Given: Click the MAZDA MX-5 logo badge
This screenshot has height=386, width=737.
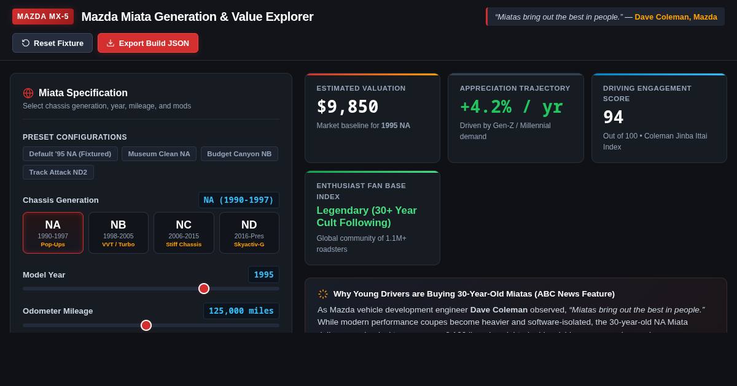Looking at the screenshot, I should point(43,17).
